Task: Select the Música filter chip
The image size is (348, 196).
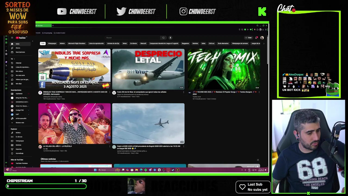Action: pos(62,44)
